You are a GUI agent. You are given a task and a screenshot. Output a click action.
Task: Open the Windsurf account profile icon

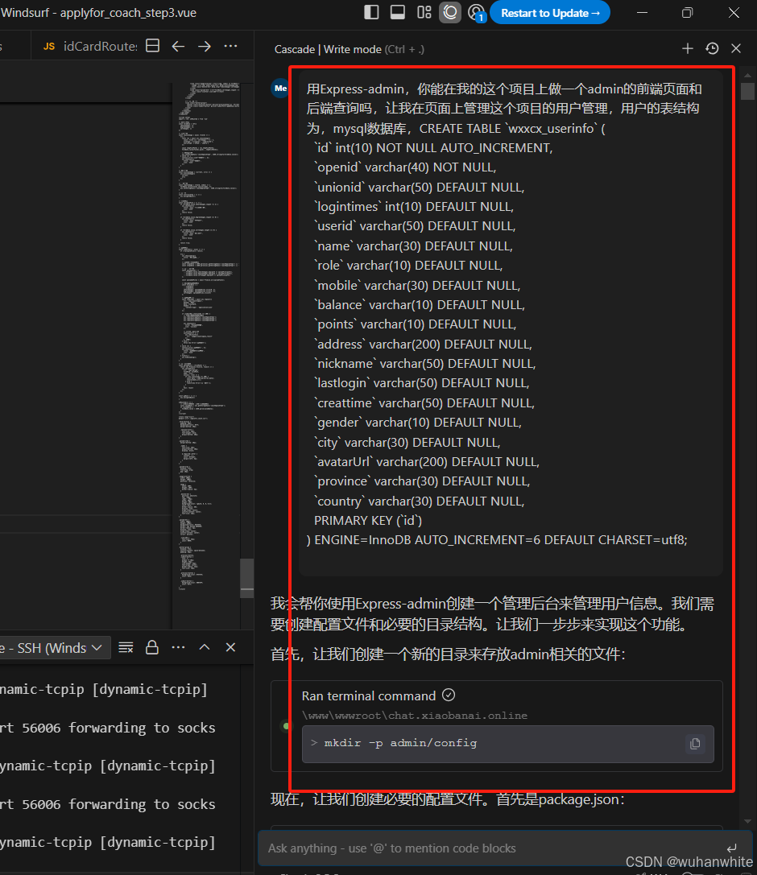(x=476, y=13)
